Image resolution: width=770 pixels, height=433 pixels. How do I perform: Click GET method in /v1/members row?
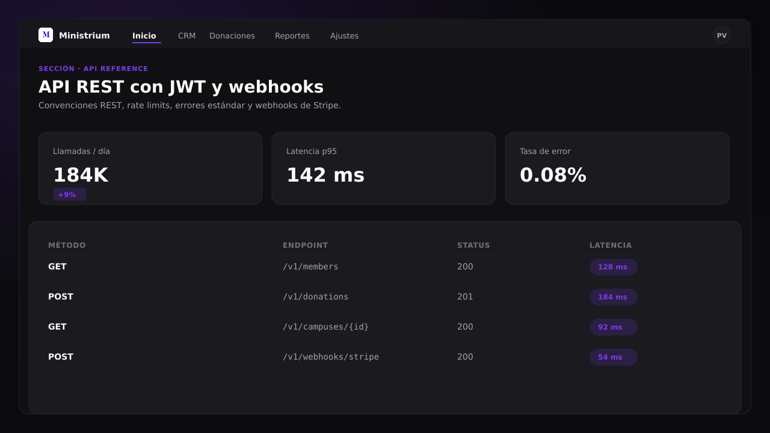[57, 266]
